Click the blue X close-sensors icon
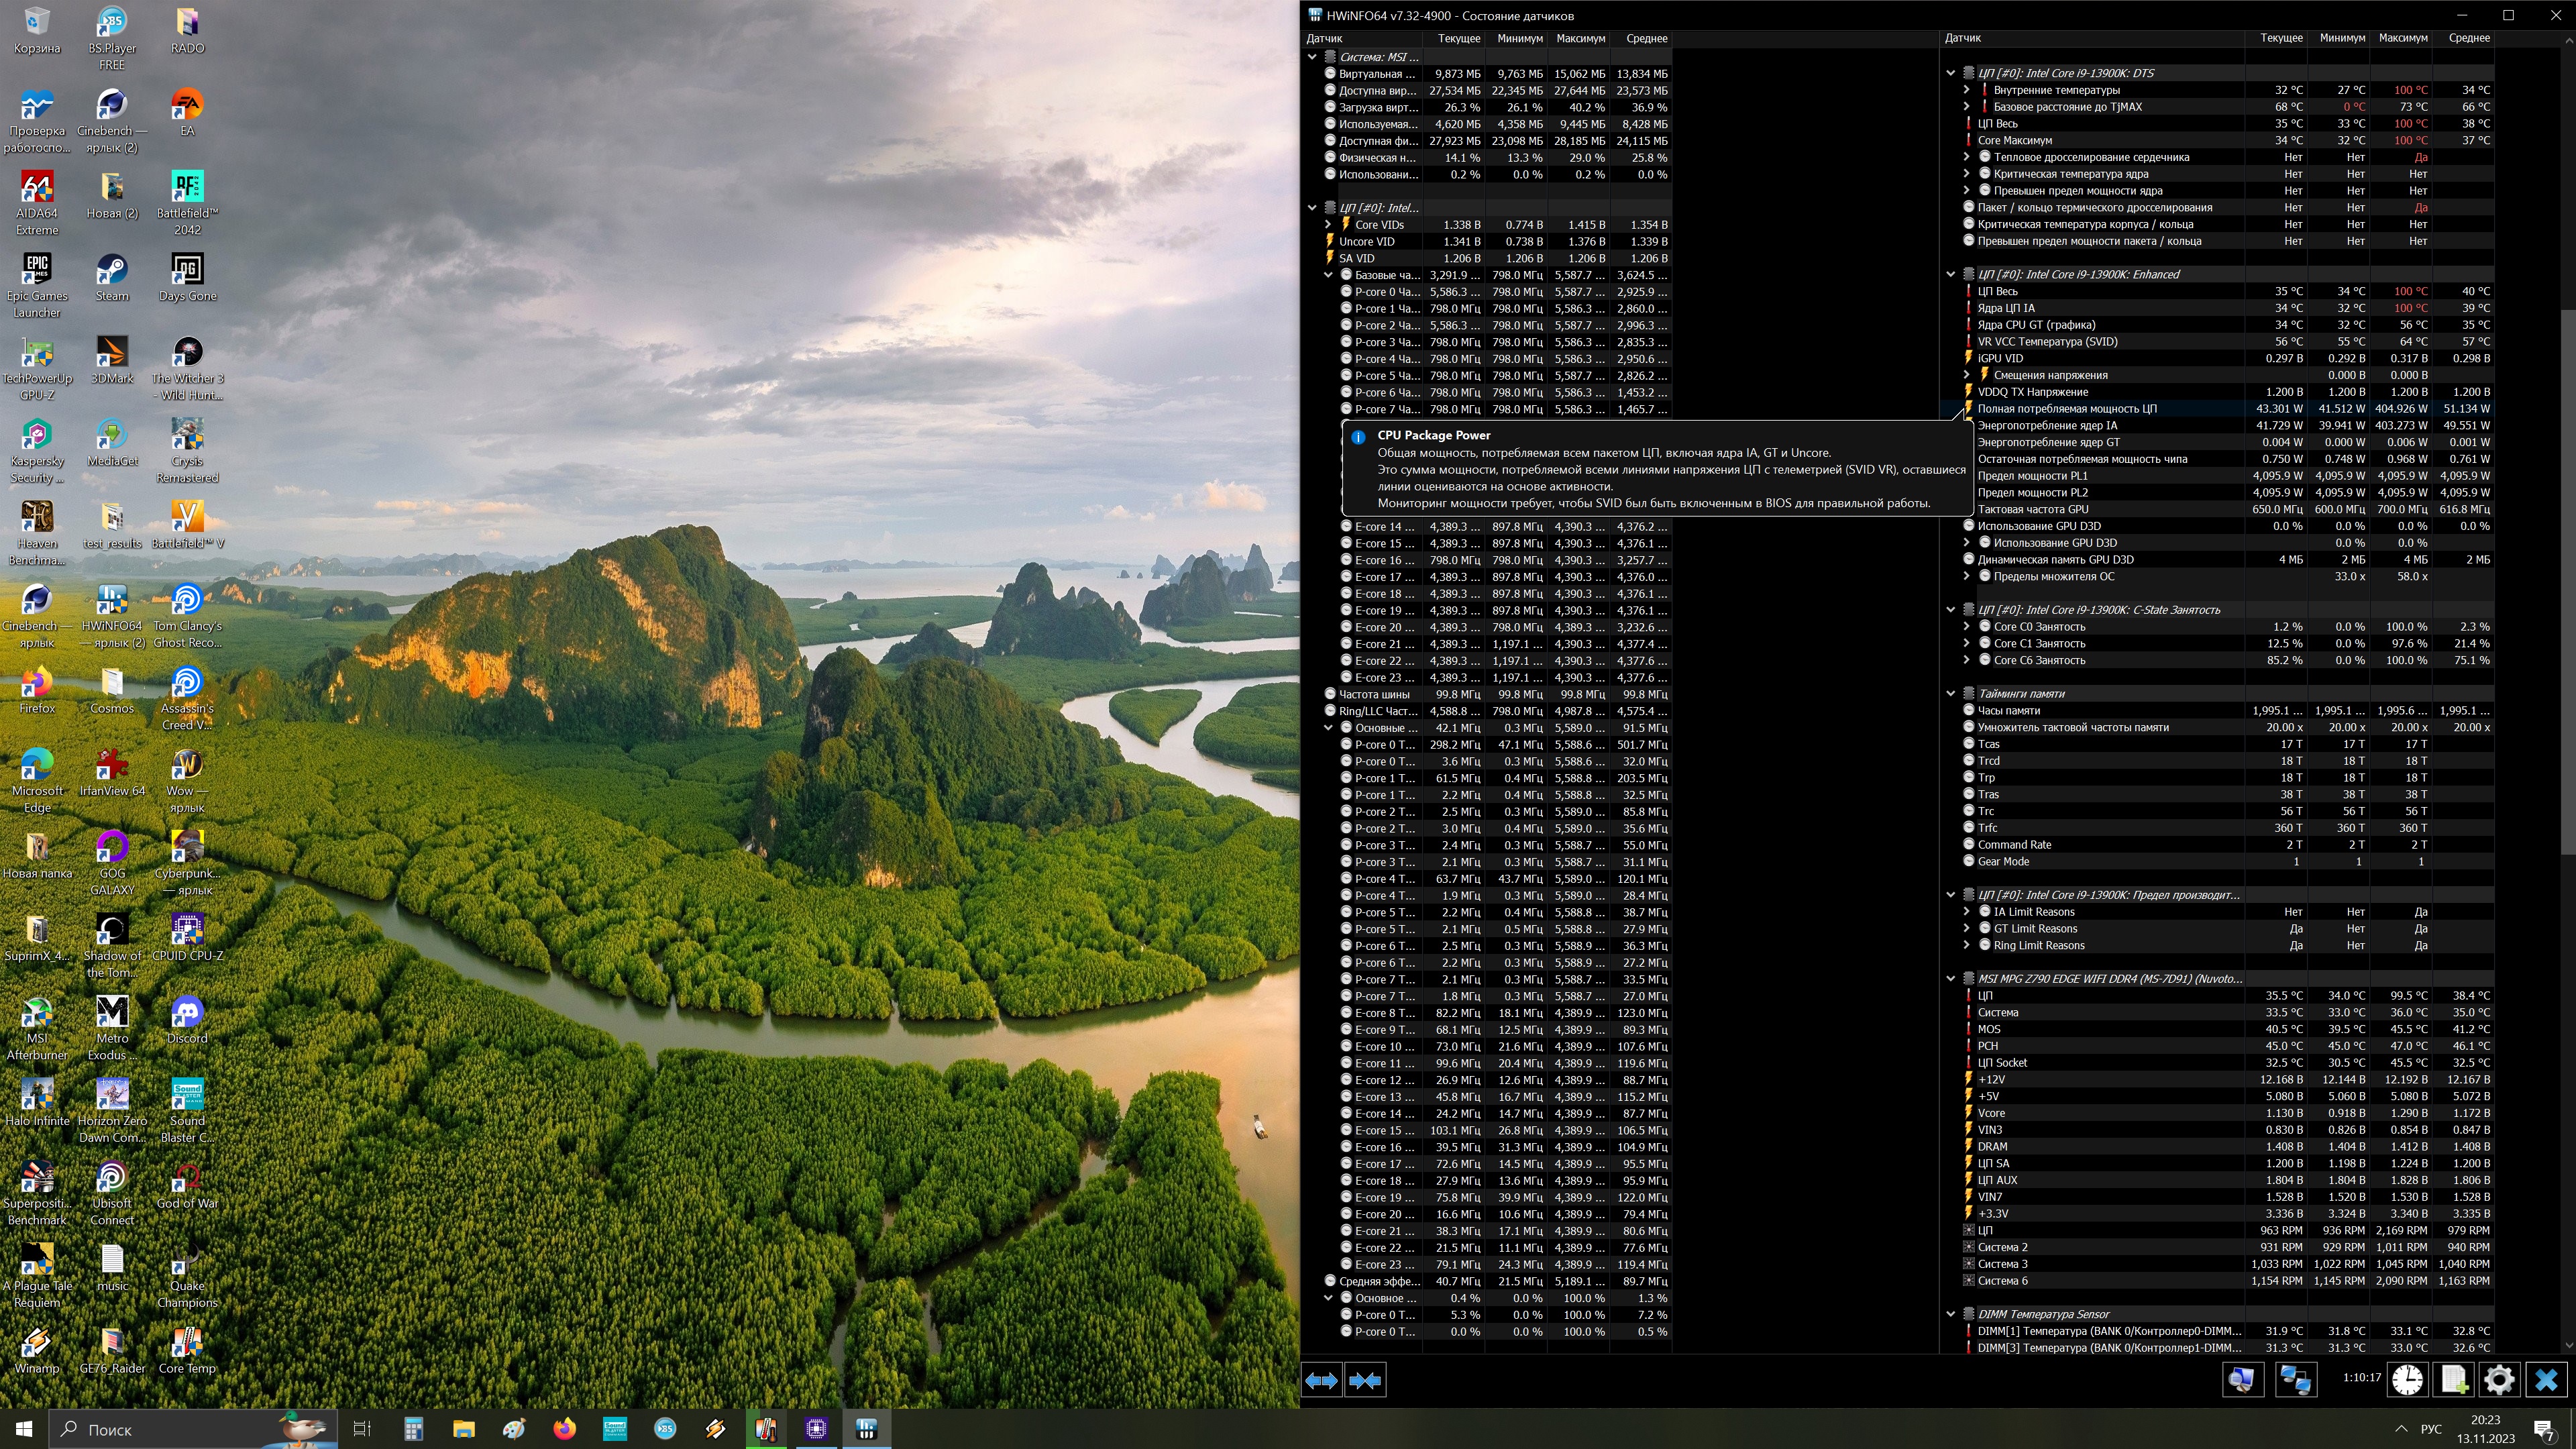 coord(2546,1380)
